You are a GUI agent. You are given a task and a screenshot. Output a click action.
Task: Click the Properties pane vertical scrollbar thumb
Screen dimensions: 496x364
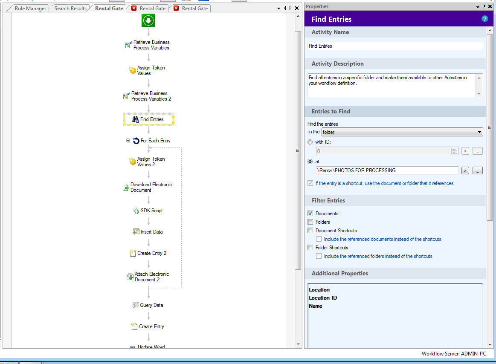[x=490, y=127]
